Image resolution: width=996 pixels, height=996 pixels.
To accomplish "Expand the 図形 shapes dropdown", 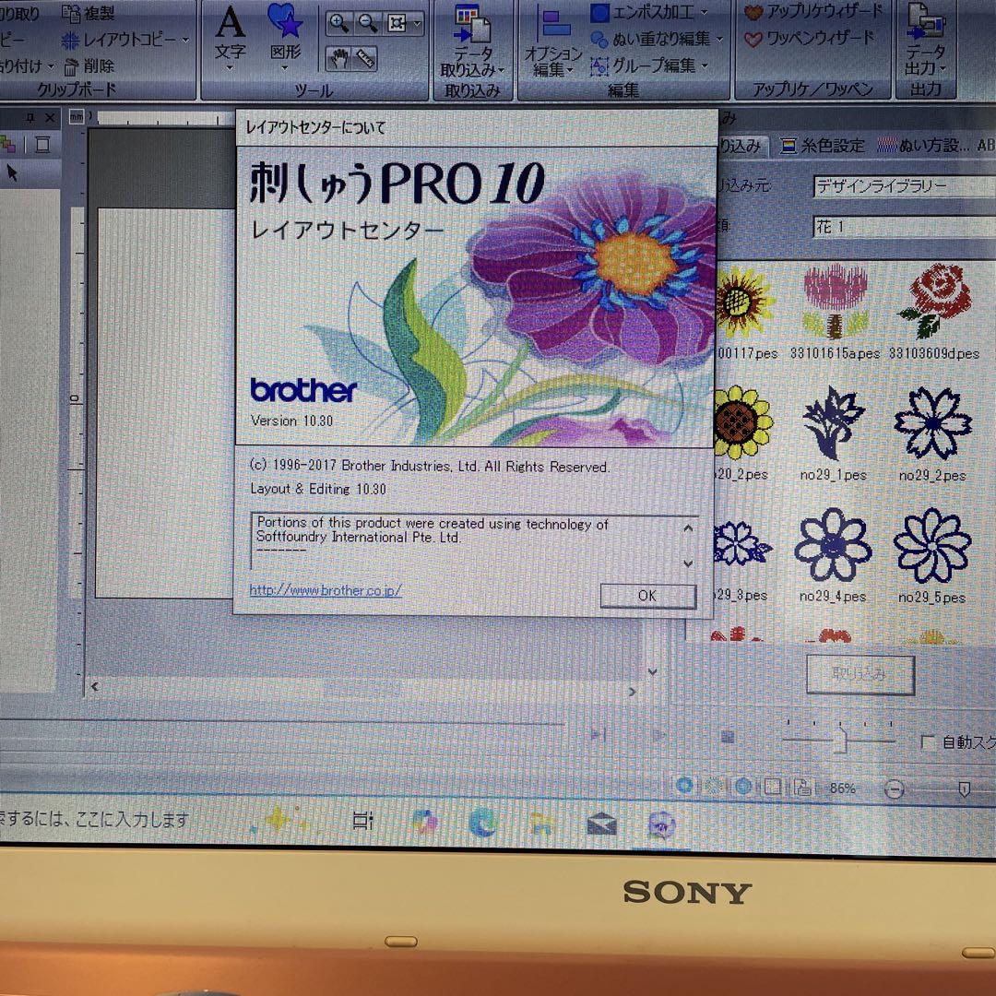I will point(285,67).
